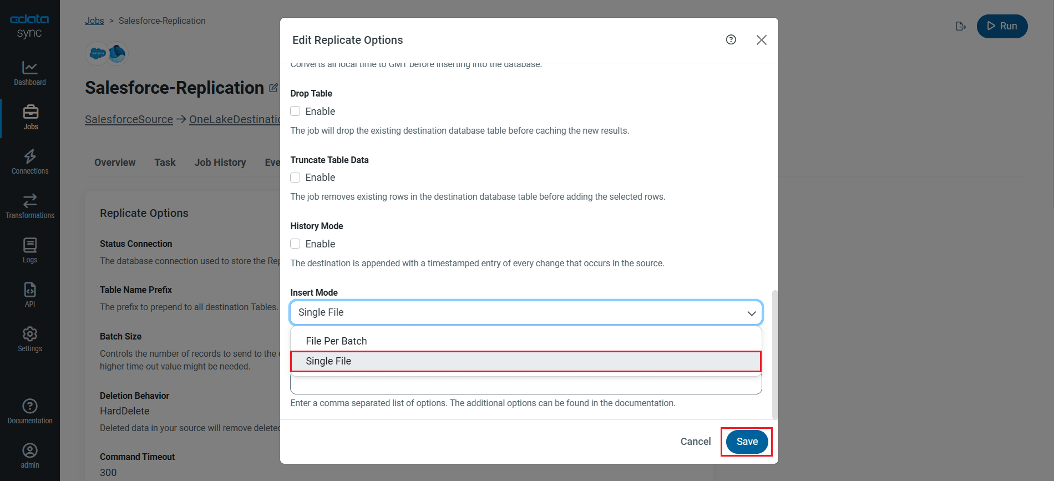Screen dimensions: 1054x481
Task: Enable the Drop Table checkbox
Action: [296, 112]
